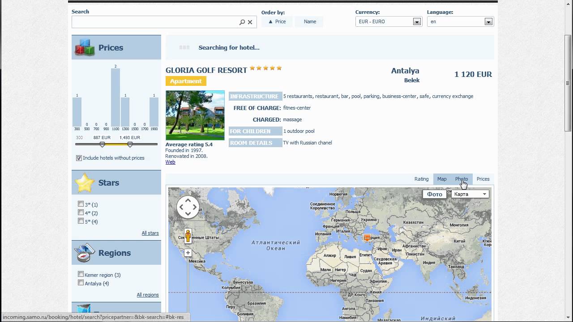Viewport: 573px width, 322px height.
Task: Click the Average rating 5.4 text
Action: [x=189, y=144]
